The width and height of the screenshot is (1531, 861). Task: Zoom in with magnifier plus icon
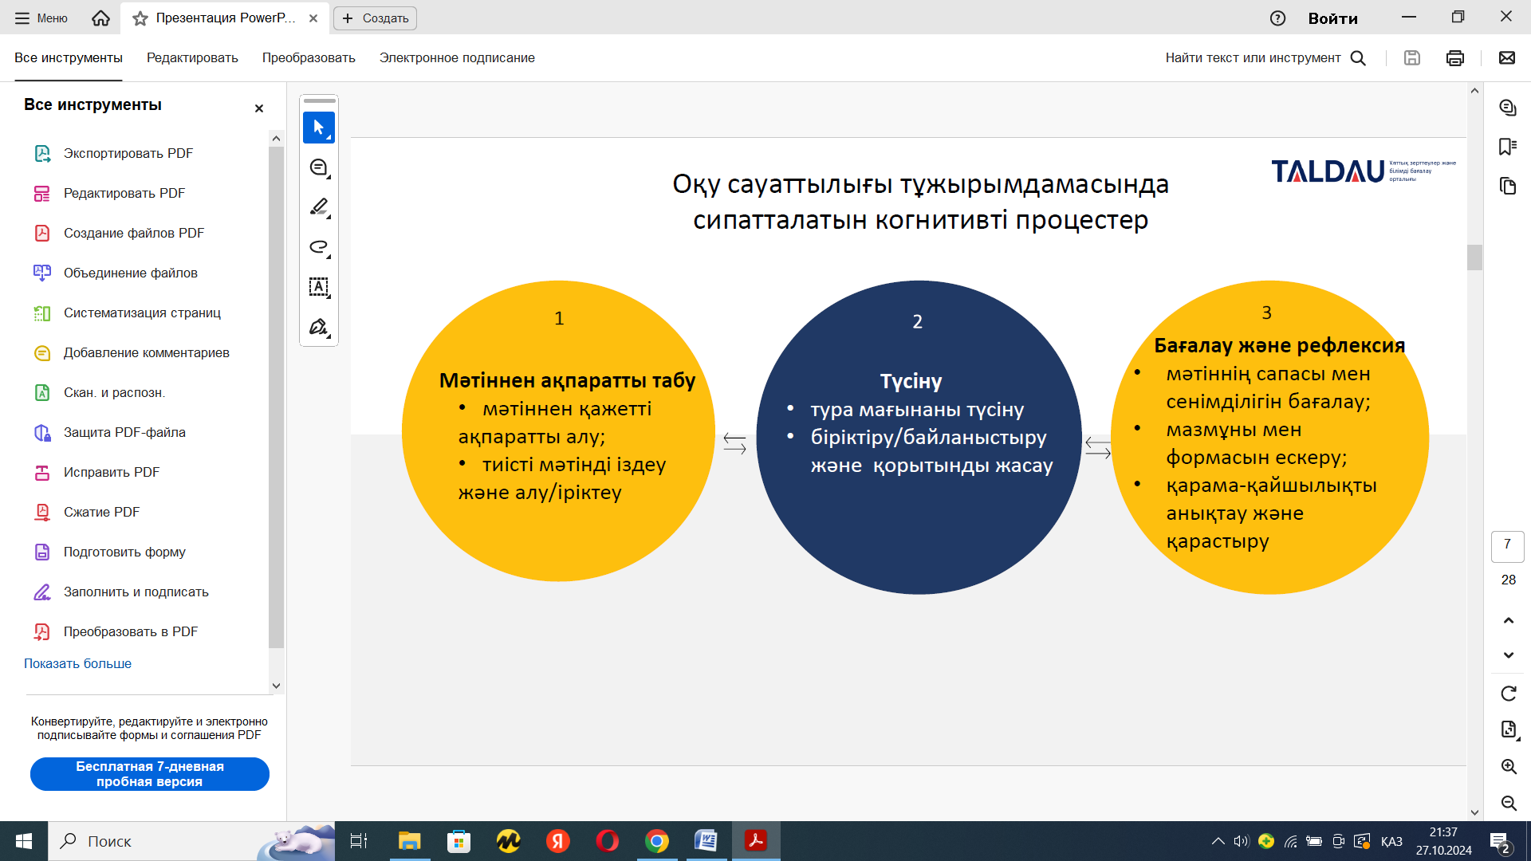[x=1508, y=767]
